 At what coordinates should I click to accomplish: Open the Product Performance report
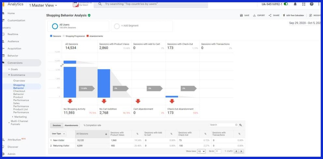click(21, 99)
